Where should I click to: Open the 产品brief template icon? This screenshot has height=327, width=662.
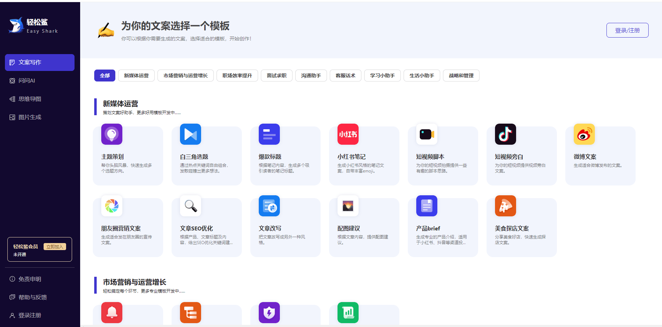tap(426, 206)
